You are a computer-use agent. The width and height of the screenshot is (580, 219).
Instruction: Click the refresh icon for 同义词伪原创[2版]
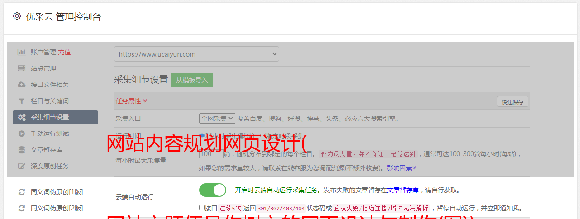21,208
